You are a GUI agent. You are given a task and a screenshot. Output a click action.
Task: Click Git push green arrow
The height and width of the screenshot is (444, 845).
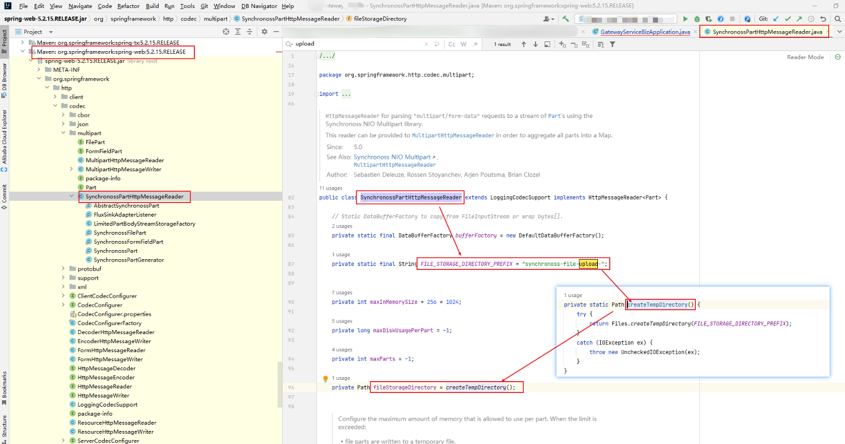[x=799, y=19]
